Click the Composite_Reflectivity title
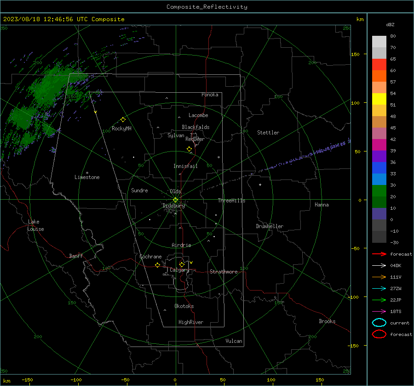 [207, 7]
